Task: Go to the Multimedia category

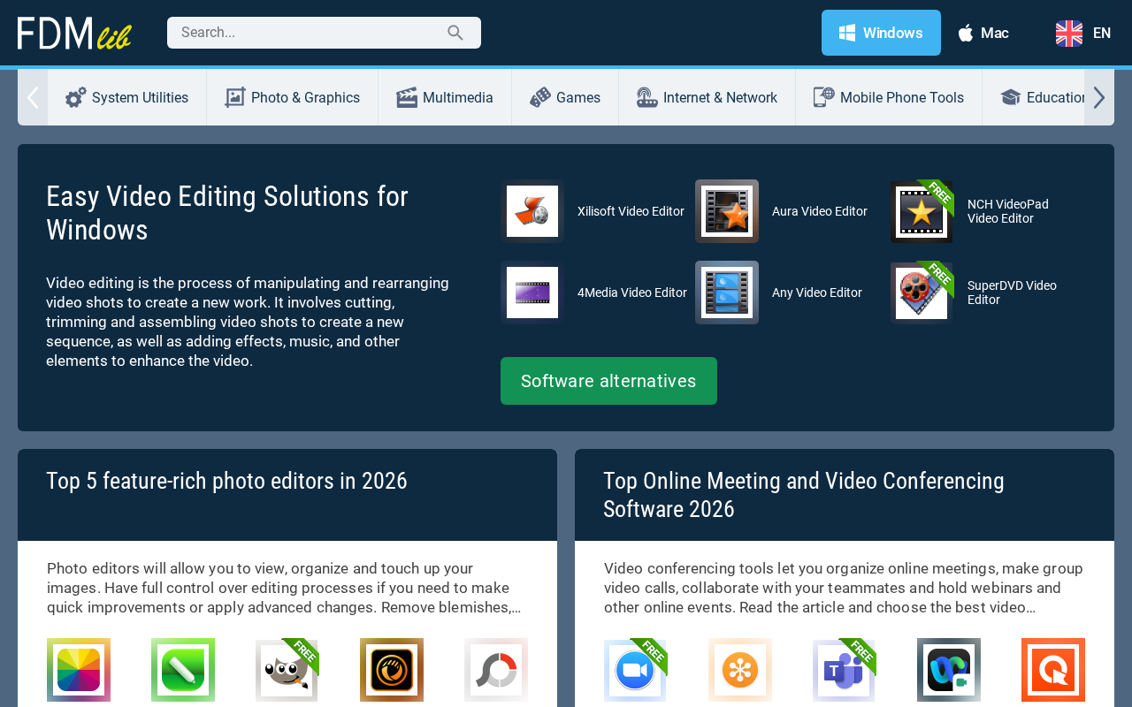Action: coord(445,97)
